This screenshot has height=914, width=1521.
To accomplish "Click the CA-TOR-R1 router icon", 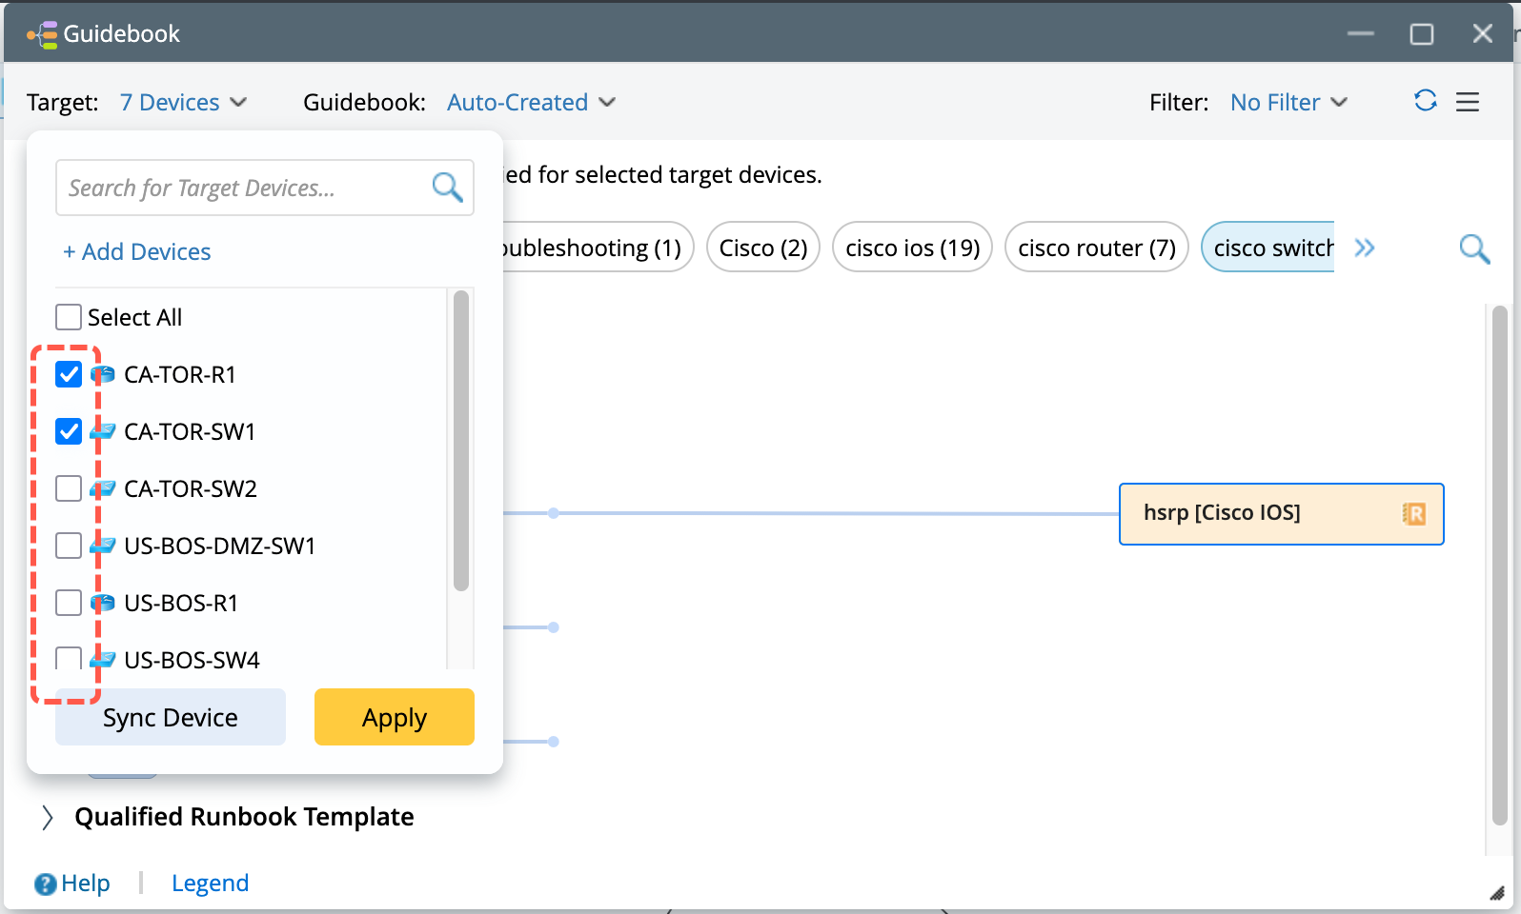I will pyautogui.click(x=103, y=374).
